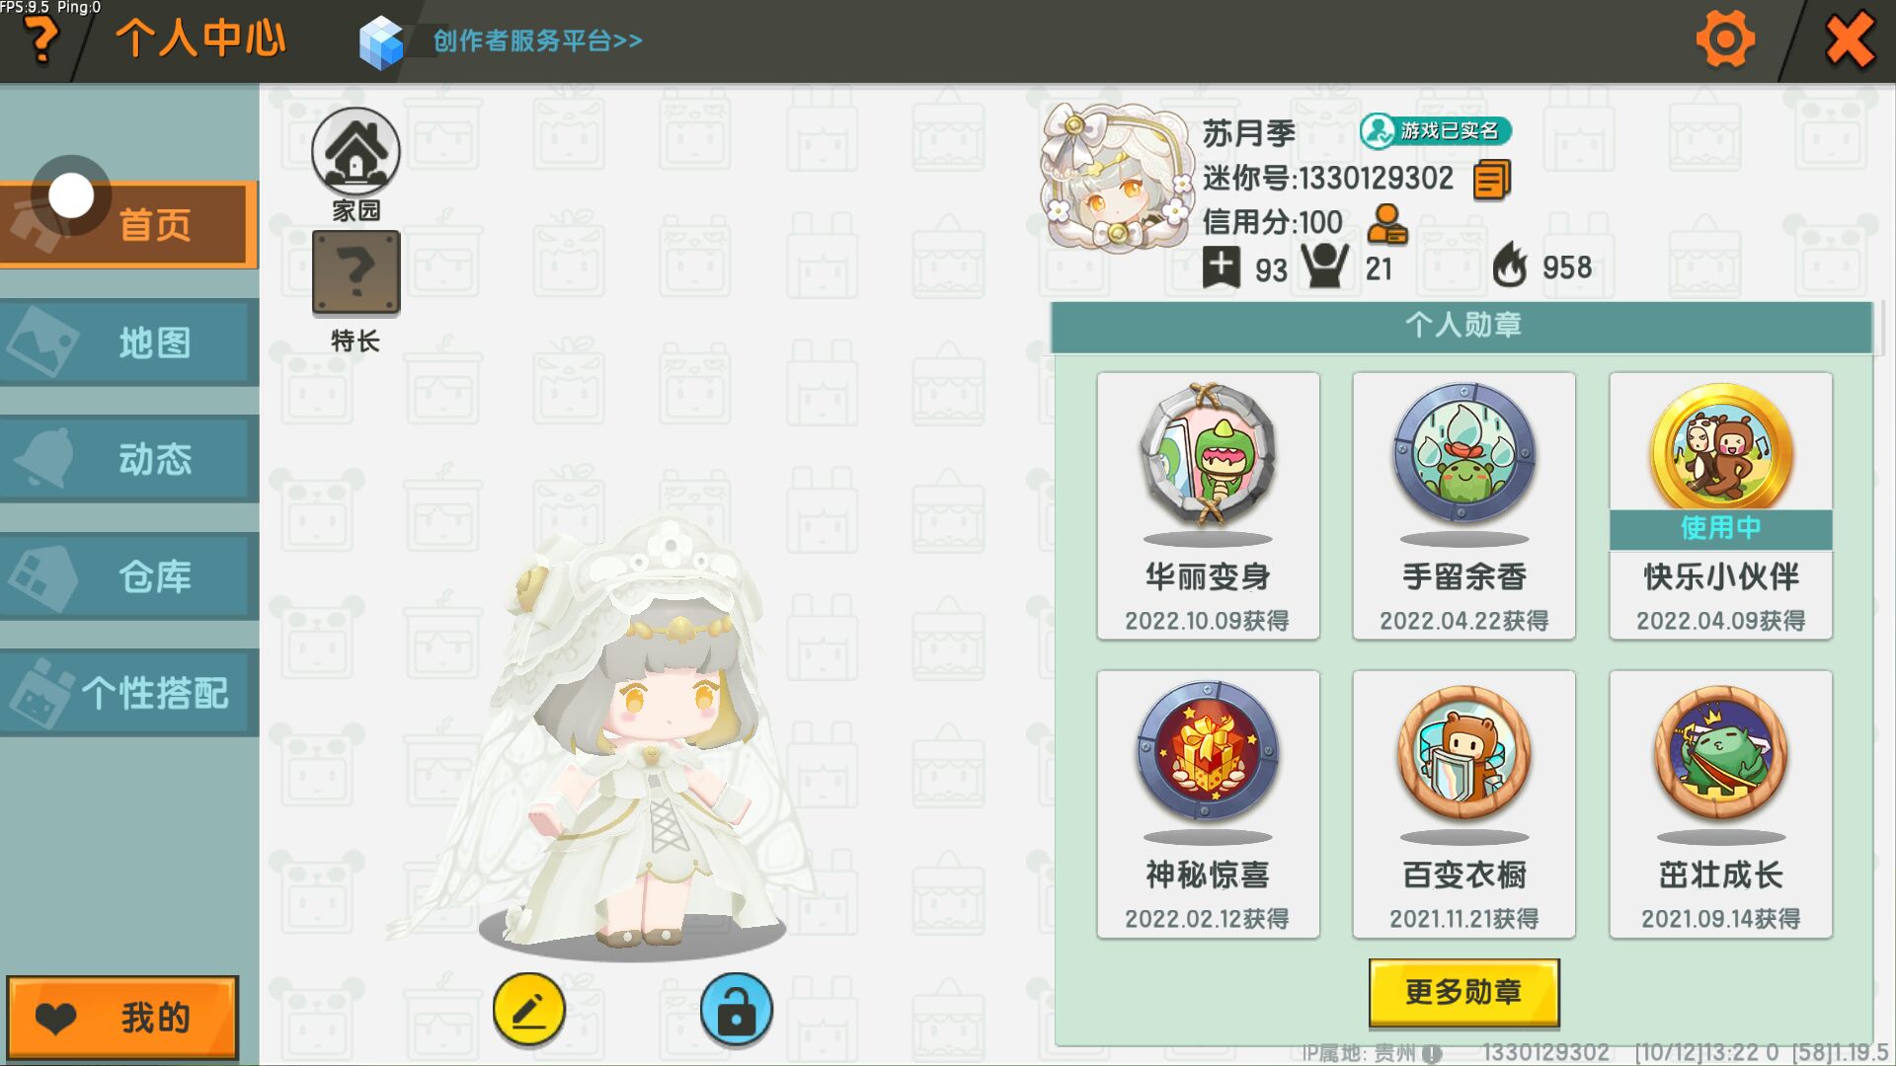Click the credit score person icon
Screen dimensions: 1896x1066
pyautogui.click(x=1387, y=224)
